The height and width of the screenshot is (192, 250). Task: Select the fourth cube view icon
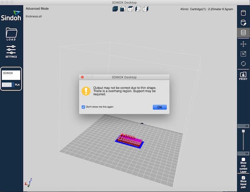pyautogui.click(x=138, y=9)
